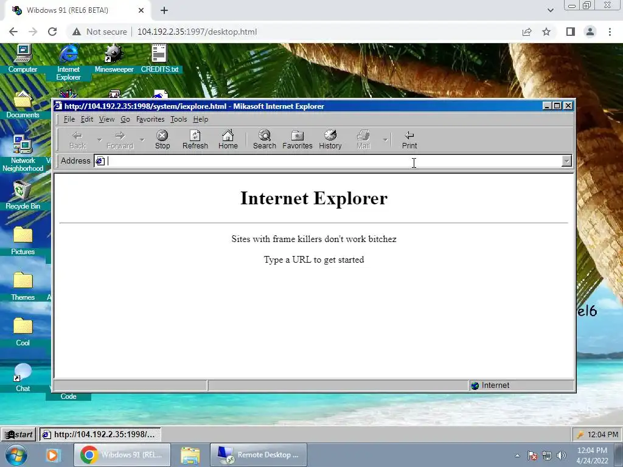This screenshot has height=467, width=623.
Task: Go back in Chrome
Action: [13, 32]
